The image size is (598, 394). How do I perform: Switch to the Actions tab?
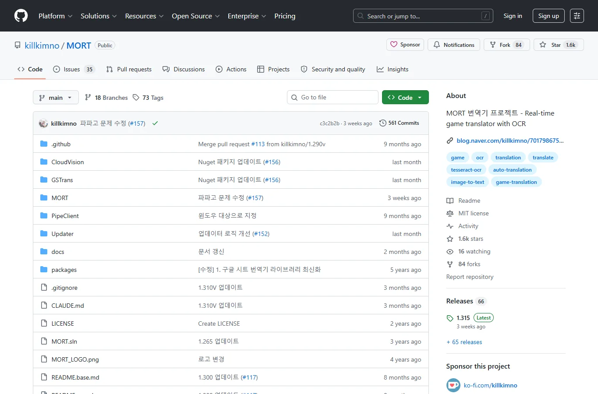(231, 69)
